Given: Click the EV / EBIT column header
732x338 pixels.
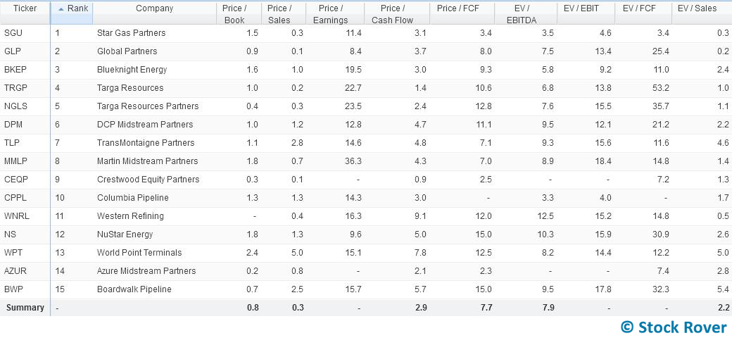Looking at the screenshot, I should click(x=586, y=13).
